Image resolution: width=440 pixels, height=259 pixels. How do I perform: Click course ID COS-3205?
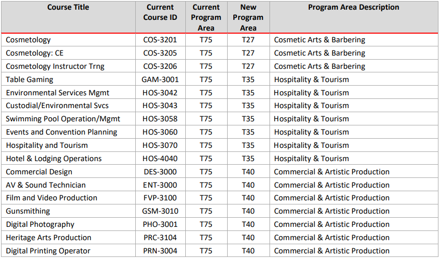tap(160, 53)
